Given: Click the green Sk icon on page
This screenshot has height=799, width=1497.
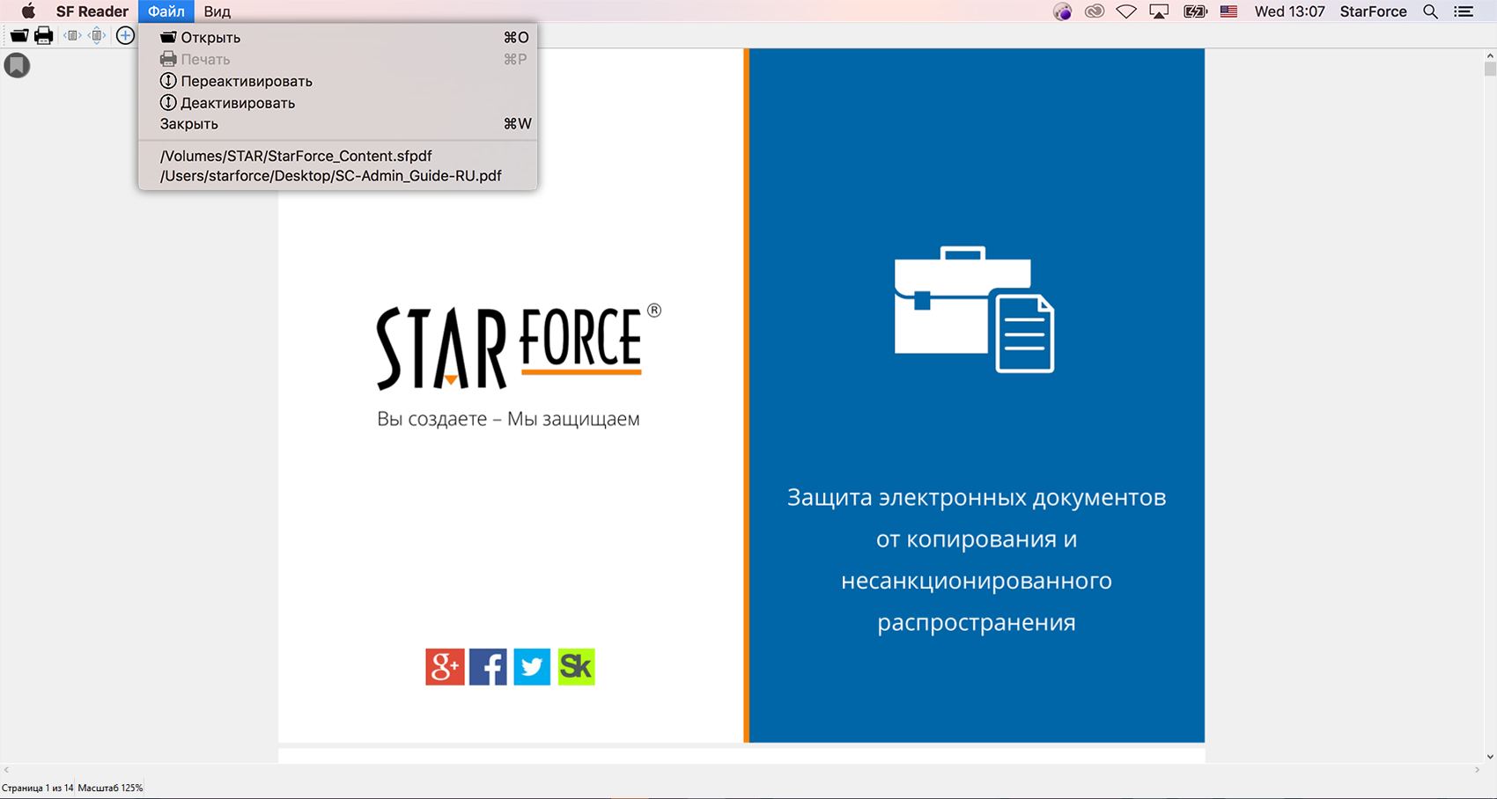Looking at the screenshot, I should coord(576,667).
